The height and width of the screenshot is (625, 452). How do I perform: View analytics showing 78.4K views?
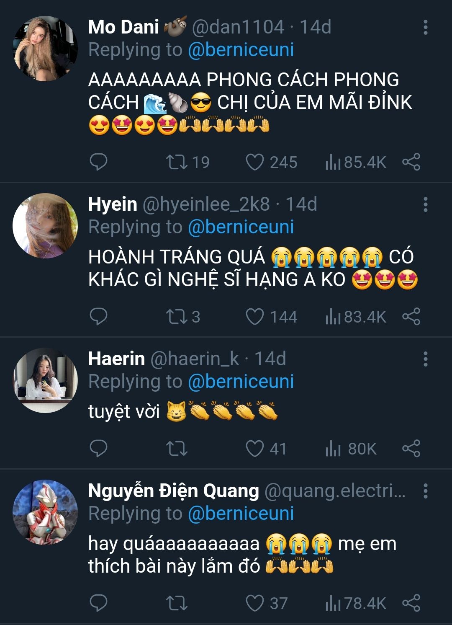coord(356,604)
